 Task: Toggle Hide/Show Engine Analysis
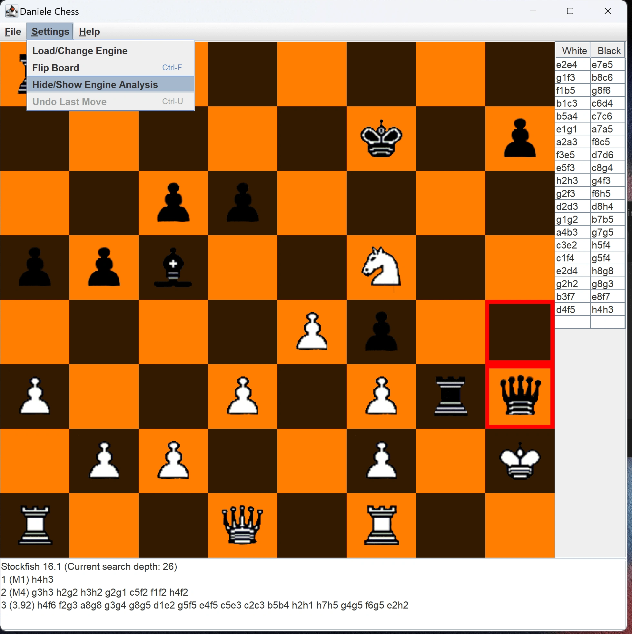click(x=111, y=85)
